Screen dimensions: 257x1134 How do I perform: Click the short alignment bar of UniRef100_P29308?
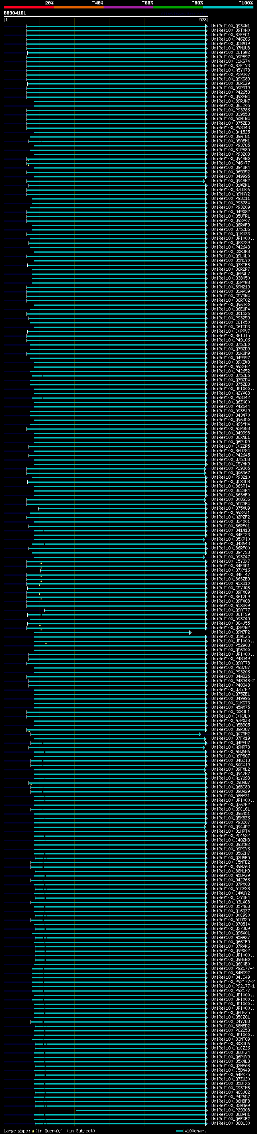(141, 1110)
